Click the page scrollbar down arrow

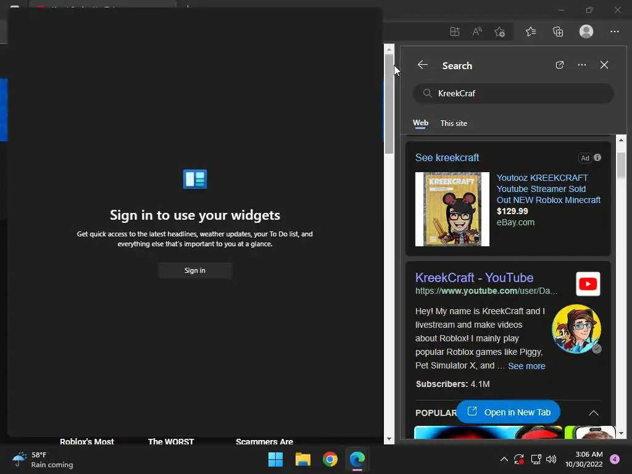[x=389, y=439]
